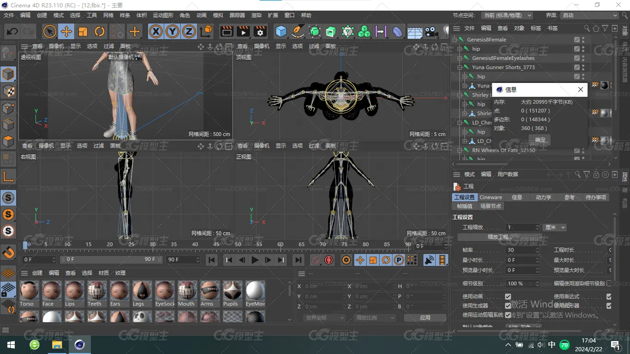Click the Undo arrow in the top toolbar
The height and width of the screenshot is (354, 630).
(12, 31)
